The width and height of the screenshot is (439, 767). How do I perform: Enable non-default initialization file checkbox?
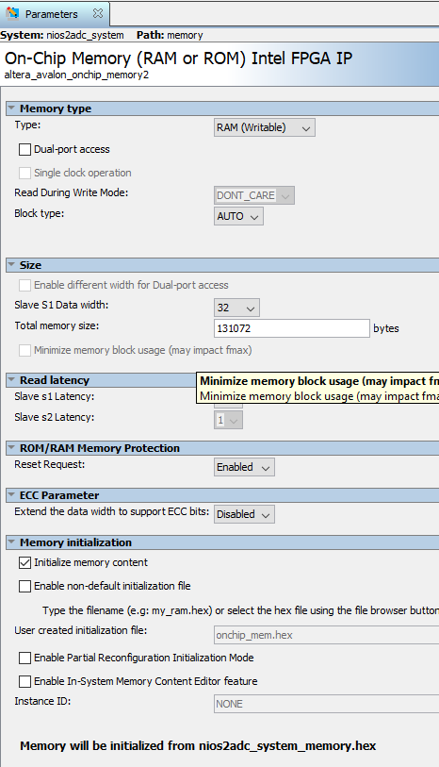[x=24, y=586]
